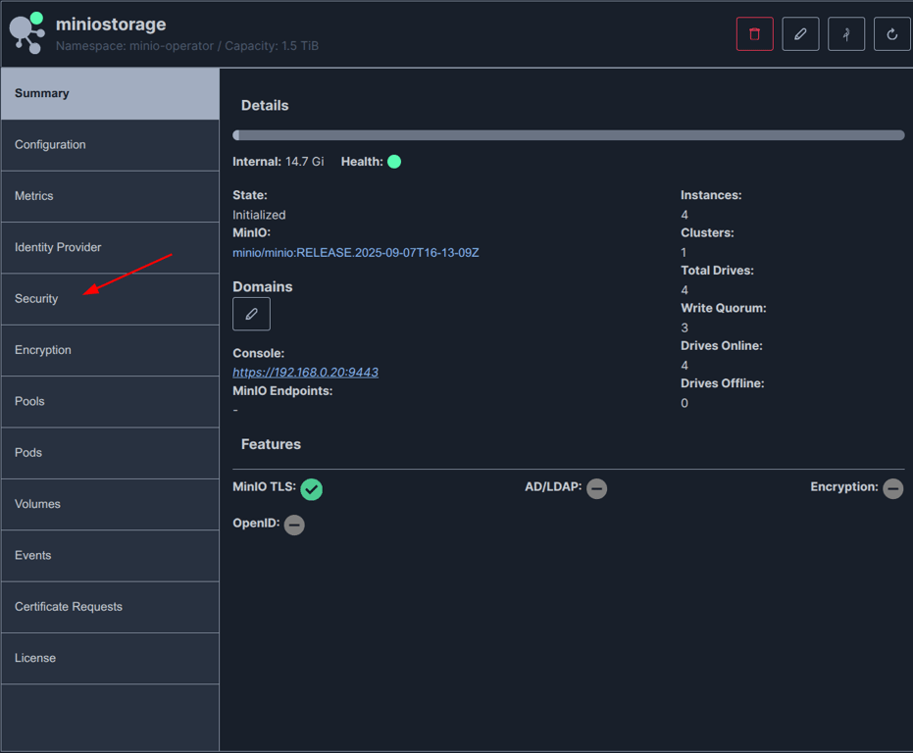The image size is (913, 753).
Task: Click the State value Initialized
Action: (x=259, y=215)
